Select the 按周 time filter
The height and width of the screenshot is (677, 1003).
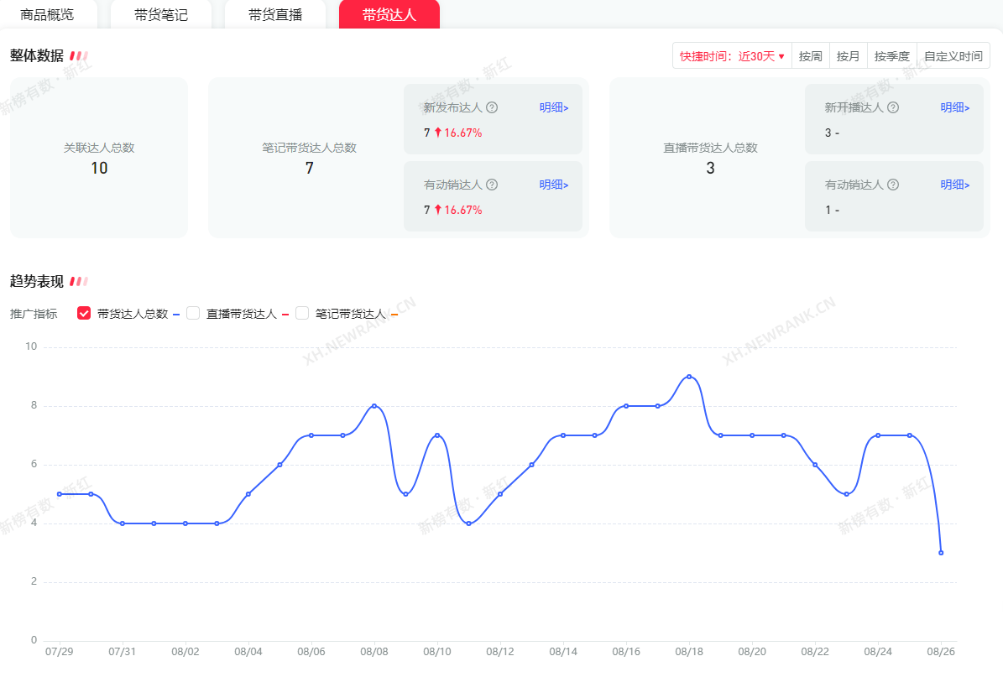[810, 56]
